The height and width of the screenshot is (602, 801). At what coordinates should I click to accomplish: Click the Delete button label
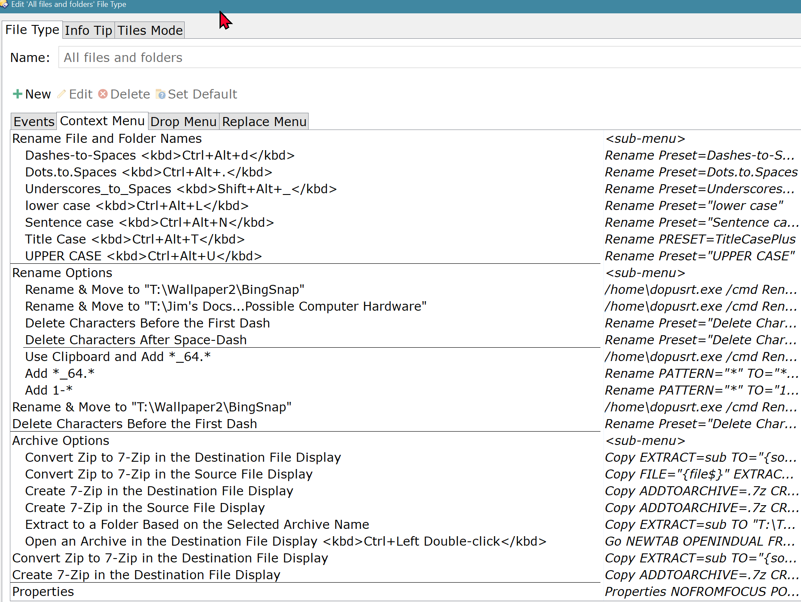pos(130,94)
